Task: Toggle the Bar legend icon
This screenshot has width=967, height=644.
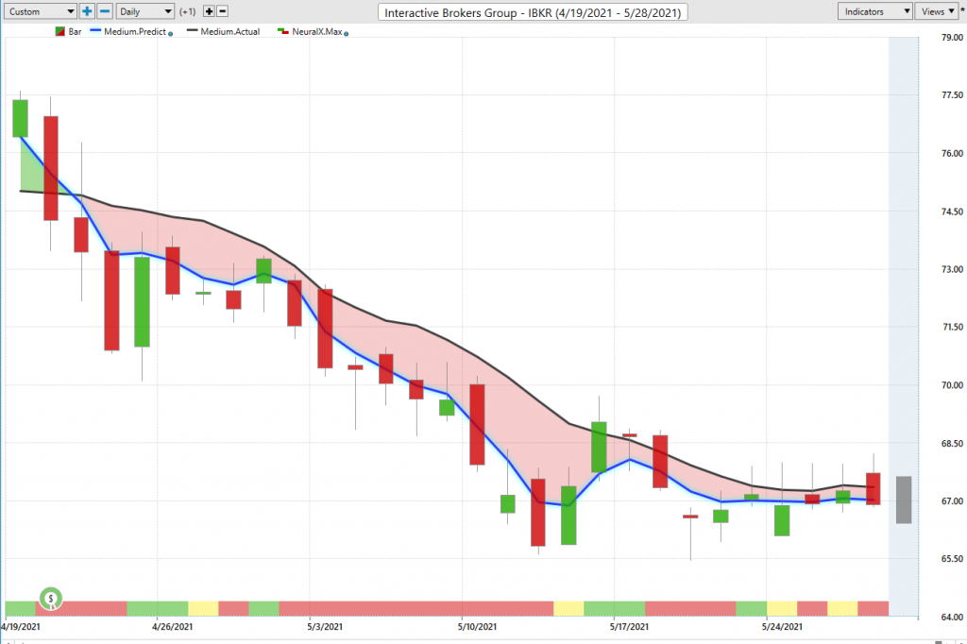Action: pyautogui.click(x=59, y=31)
